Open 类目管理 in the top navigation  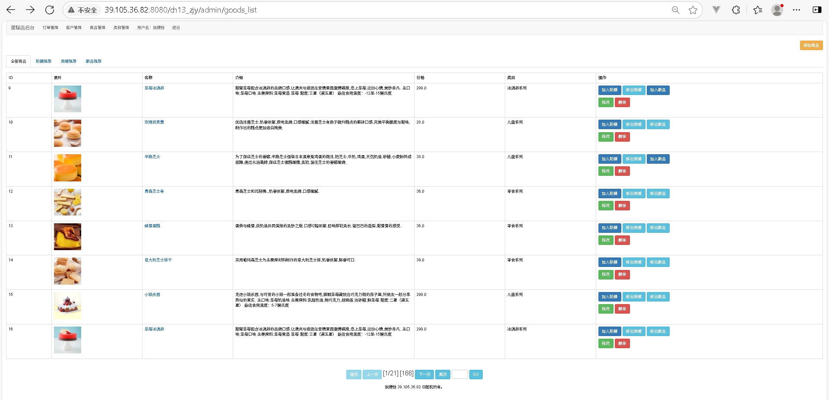(121, 28)
